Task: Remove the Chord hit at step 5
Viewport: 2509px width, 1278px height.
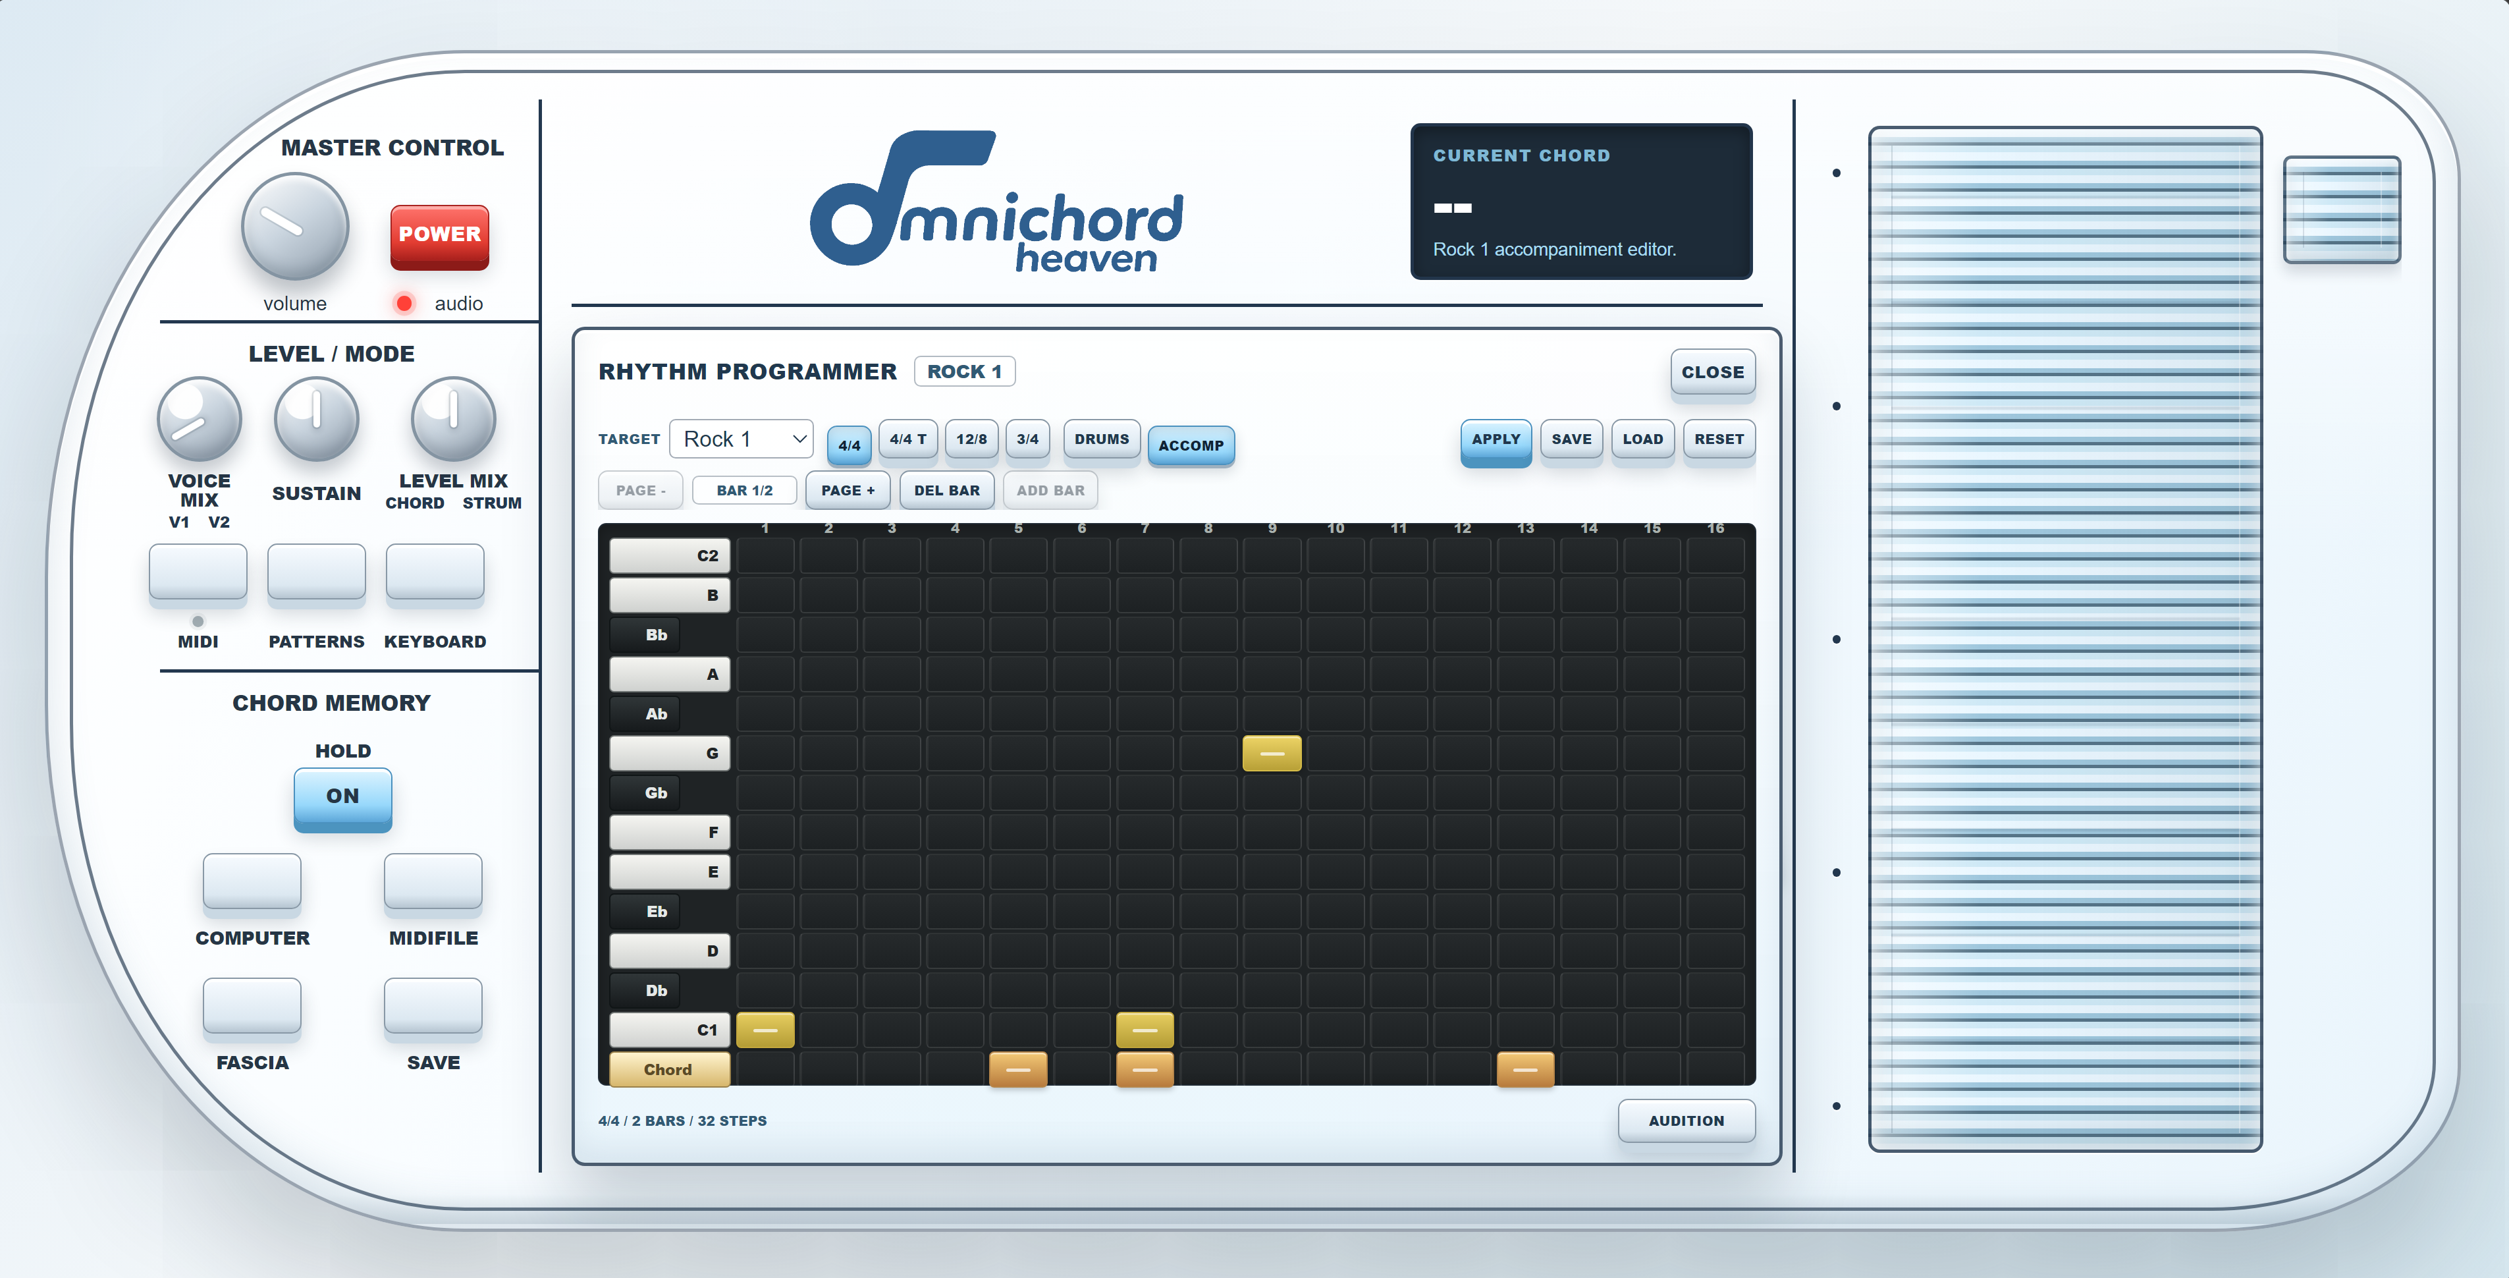Action: click(1019, 1070)
